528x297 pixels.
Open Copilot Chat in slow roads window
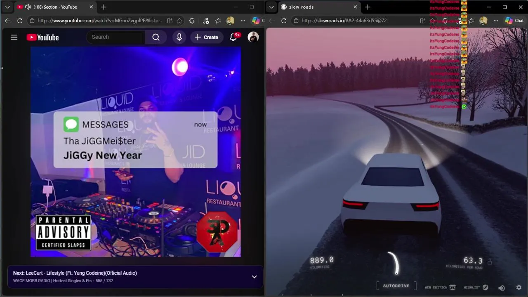[x=514, y=21]
